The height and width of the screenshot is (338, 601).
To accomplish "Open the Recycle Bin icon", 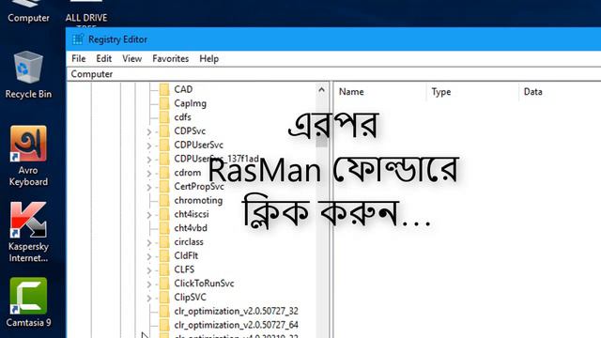I will tap(28, 75).
